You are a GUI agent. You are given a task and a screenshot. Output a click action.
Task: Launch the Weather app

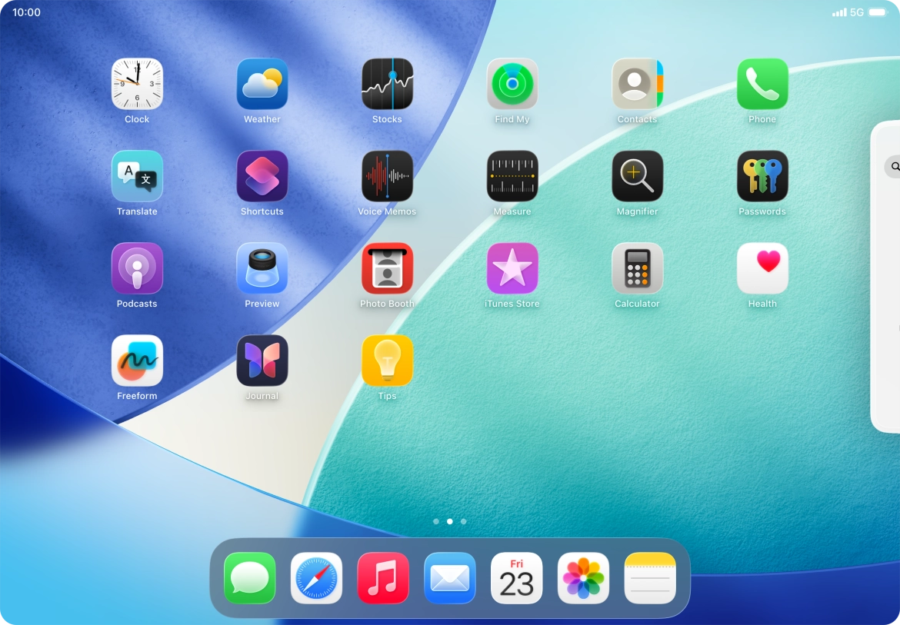coord(262,84)
